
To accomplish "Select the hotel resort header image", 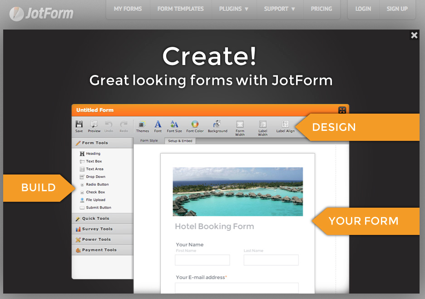I will tap(238, 192).
